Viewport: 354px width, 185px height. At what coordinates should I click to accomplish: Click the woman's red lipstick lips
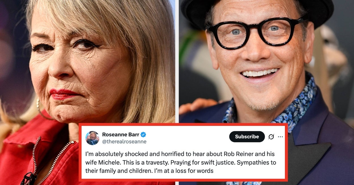(x=63, y=94)
